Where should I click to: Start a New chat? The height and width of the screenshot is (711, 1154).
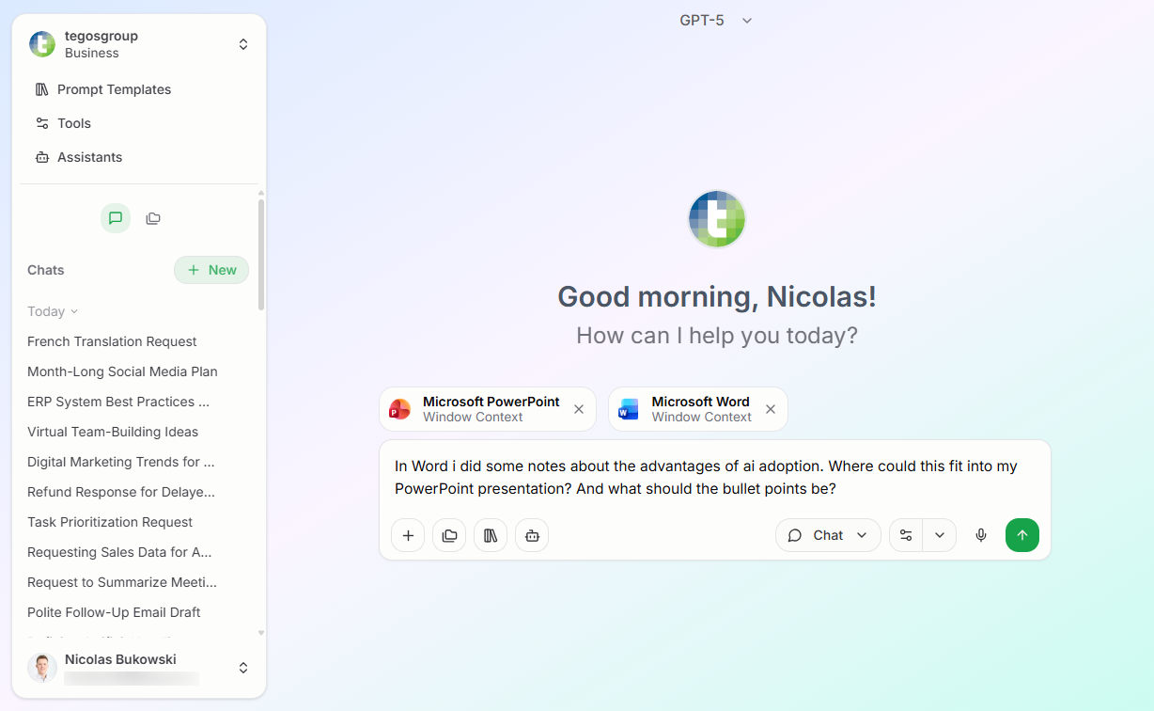tap(211, 270)
